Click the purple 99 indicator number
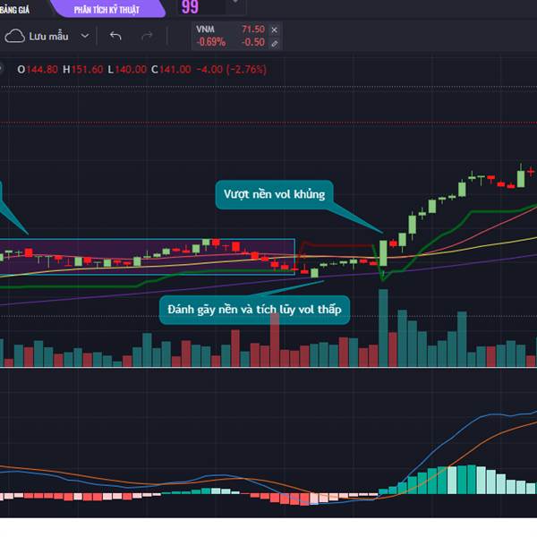Image resolution: width=537 pixels, height=537 pixels. click(x=190, y=7)
